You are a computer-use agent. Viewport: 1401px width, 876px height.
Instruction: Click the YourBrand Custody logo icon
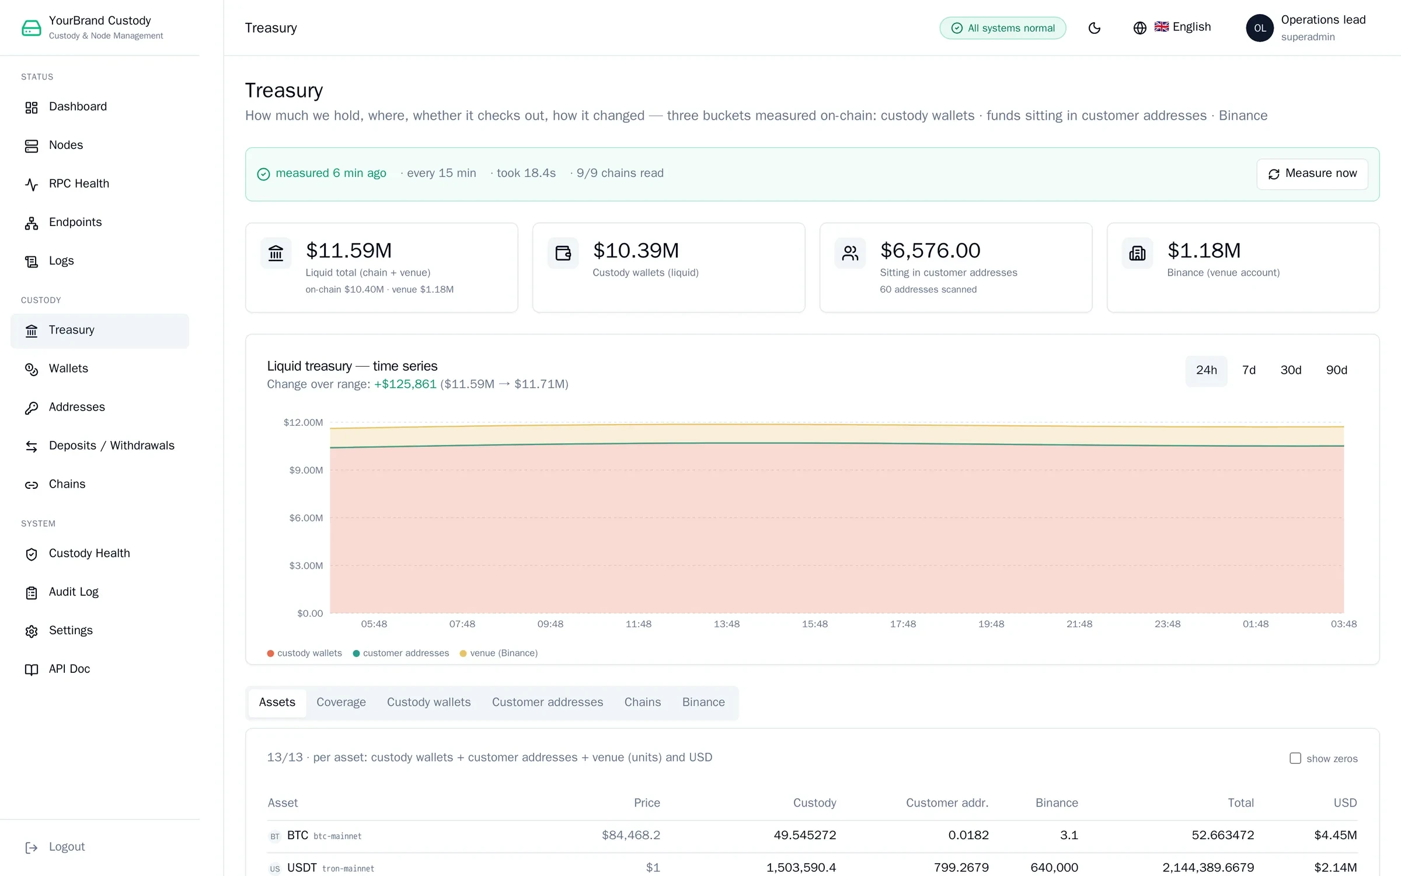click(x=32, y=27)
